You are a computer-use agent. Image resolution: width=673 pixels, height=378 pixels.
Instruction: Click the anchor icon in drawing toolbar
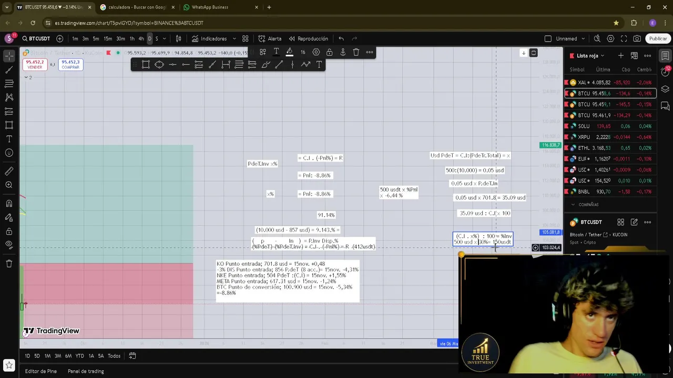343,52
